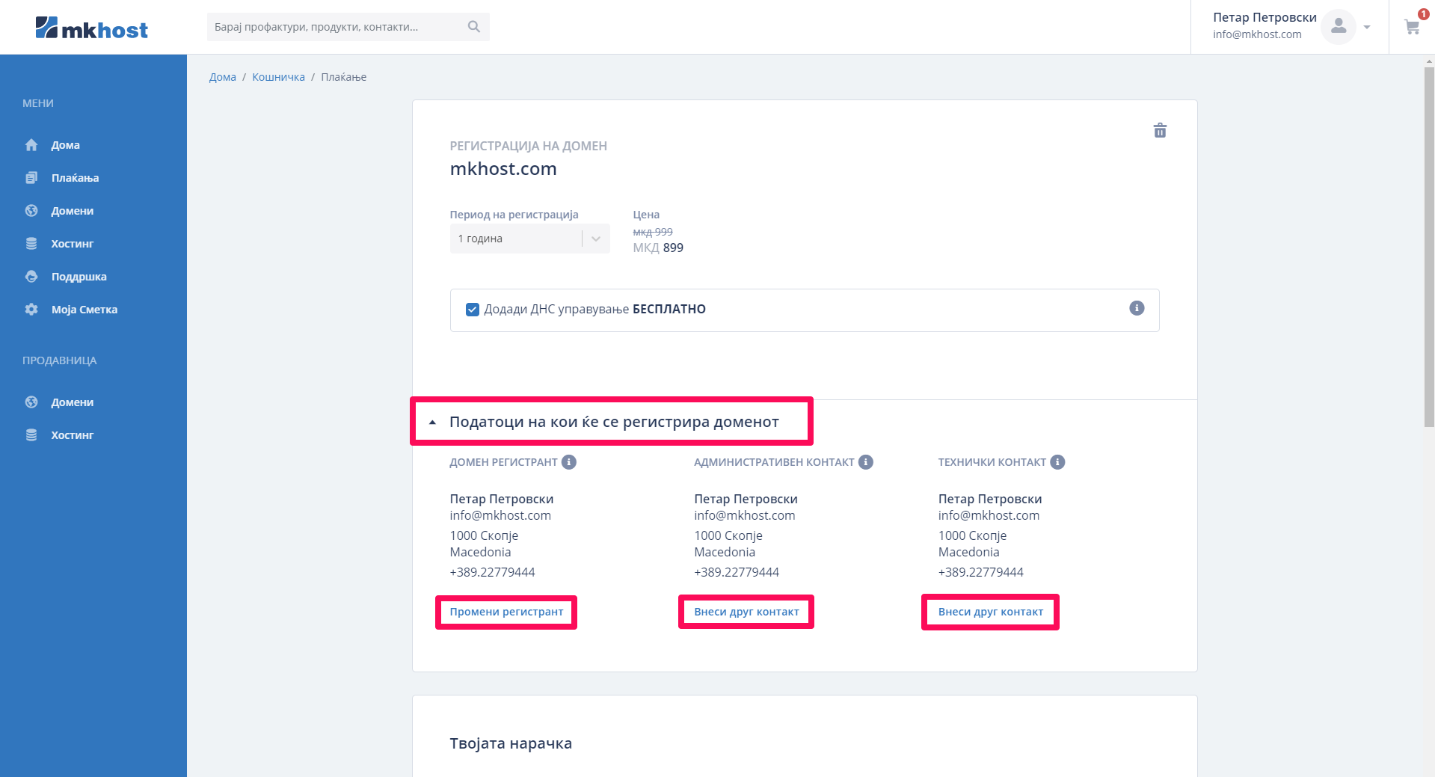
Task: Go to Поддршка in the sidebar
Action: click(x=79, y=277)
